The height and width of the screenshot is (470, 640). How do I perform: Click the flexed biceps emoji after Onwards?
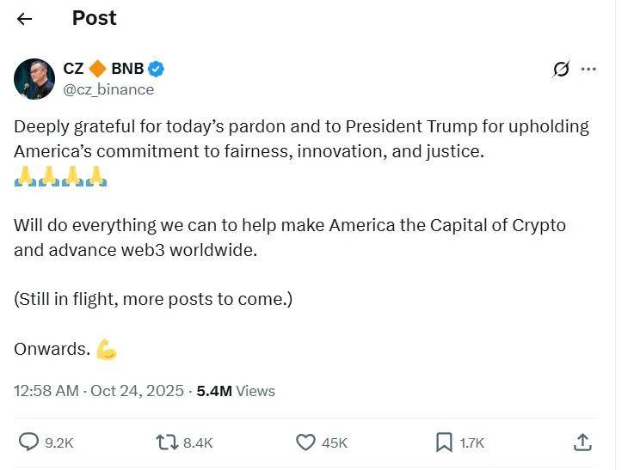click(107, 349)
